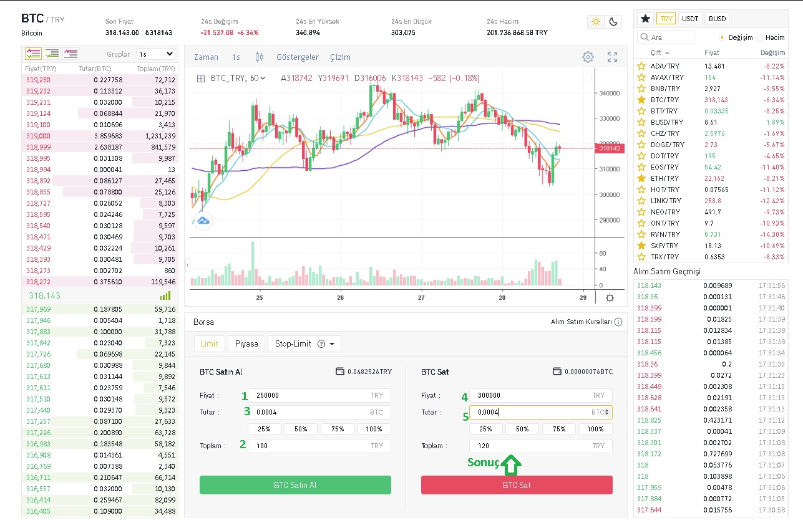Switch to dark theme moon icon

pos(613,22)
